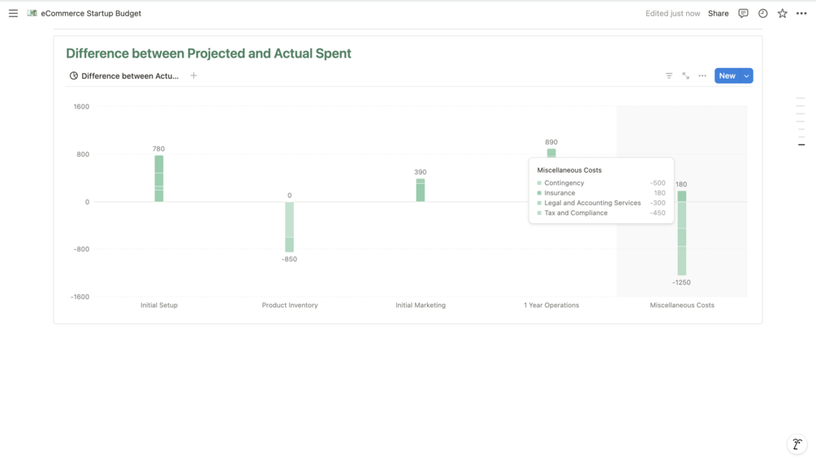Image resolution: width=816 pixels, height=463 pixels.
Task: Open the help assistant icon
Action: (x=797, y=444)
